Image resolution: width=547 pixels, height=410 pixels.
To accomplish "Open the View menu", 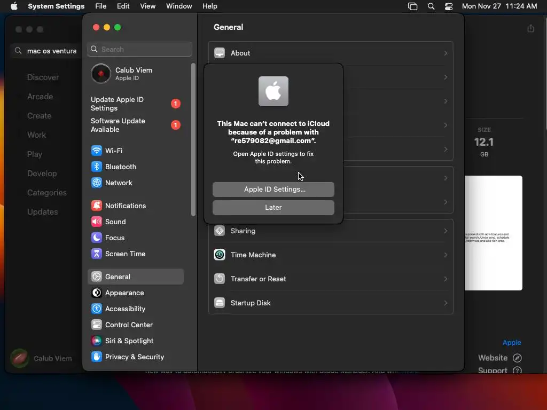I will [x=148, y=6].
